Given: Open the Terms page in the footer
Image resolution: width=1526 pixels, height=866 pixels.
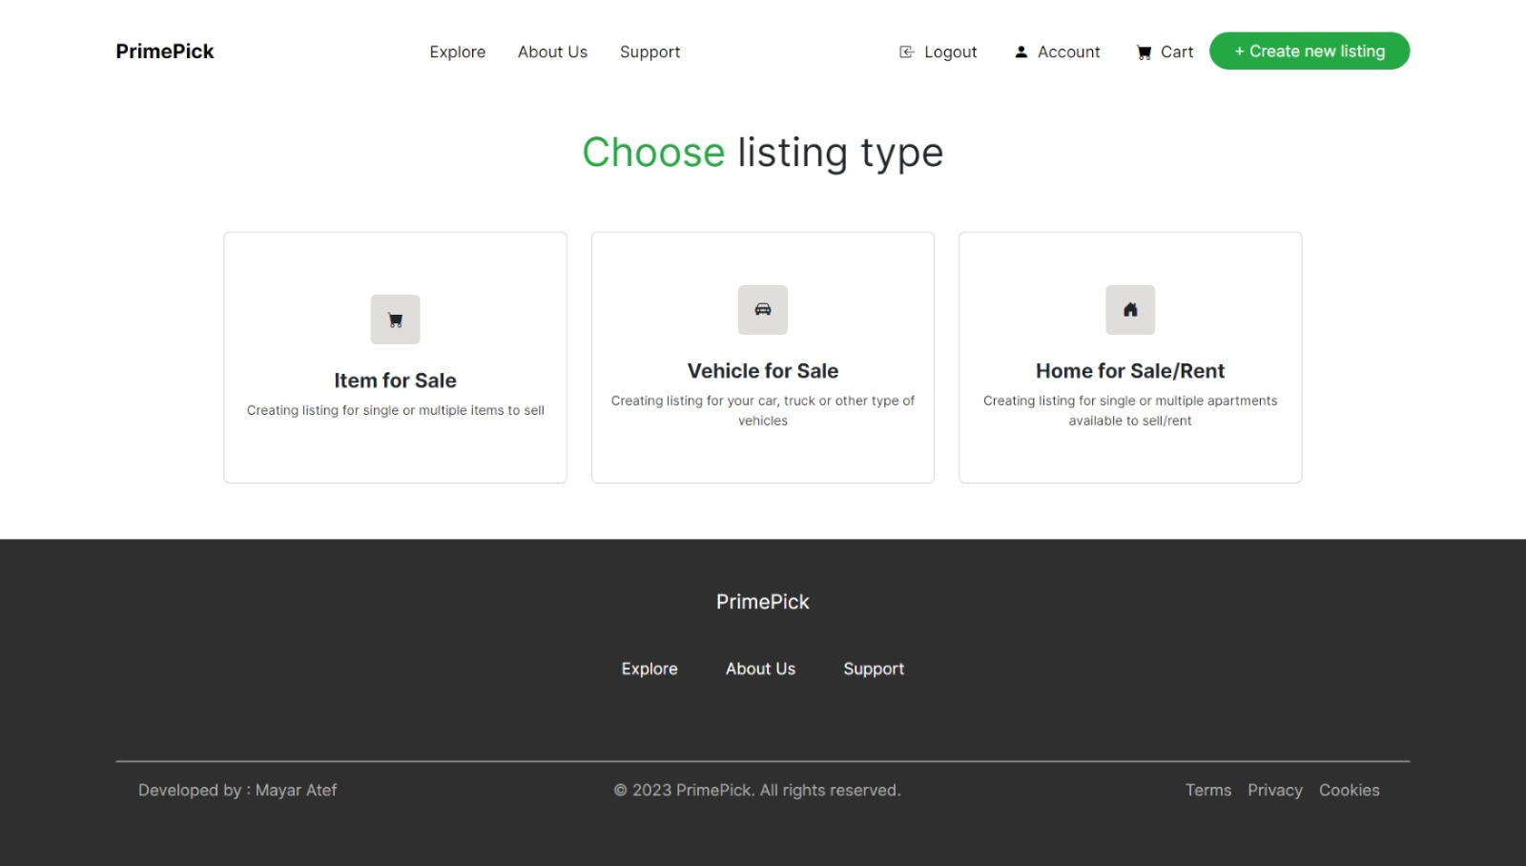Looking at the screenshot, I should pos(1208,790).
